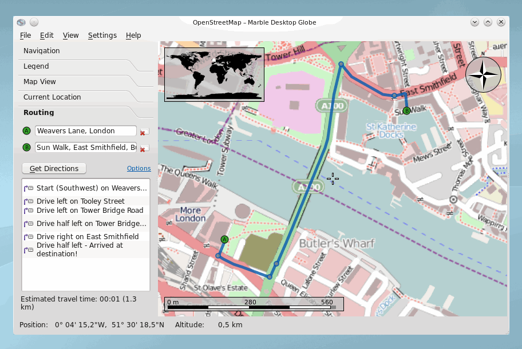Image resolution: width=522 pixels, height=349 pixels.
Task: Click the Get Directions button
Action: [x=54, y=168]
